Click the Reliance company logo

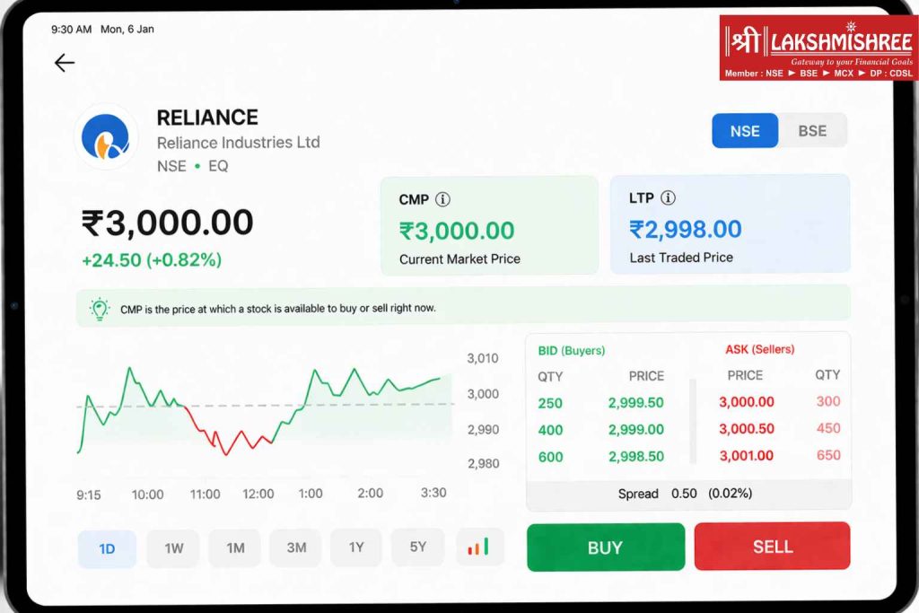106,136
